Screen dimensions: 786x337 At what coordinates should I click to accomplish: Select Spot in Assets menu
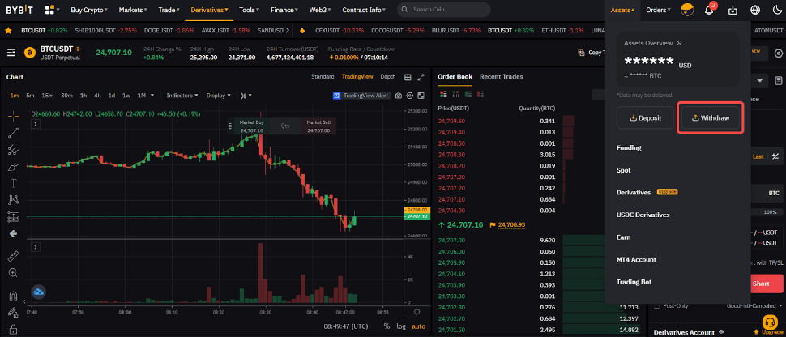[624, 170]
